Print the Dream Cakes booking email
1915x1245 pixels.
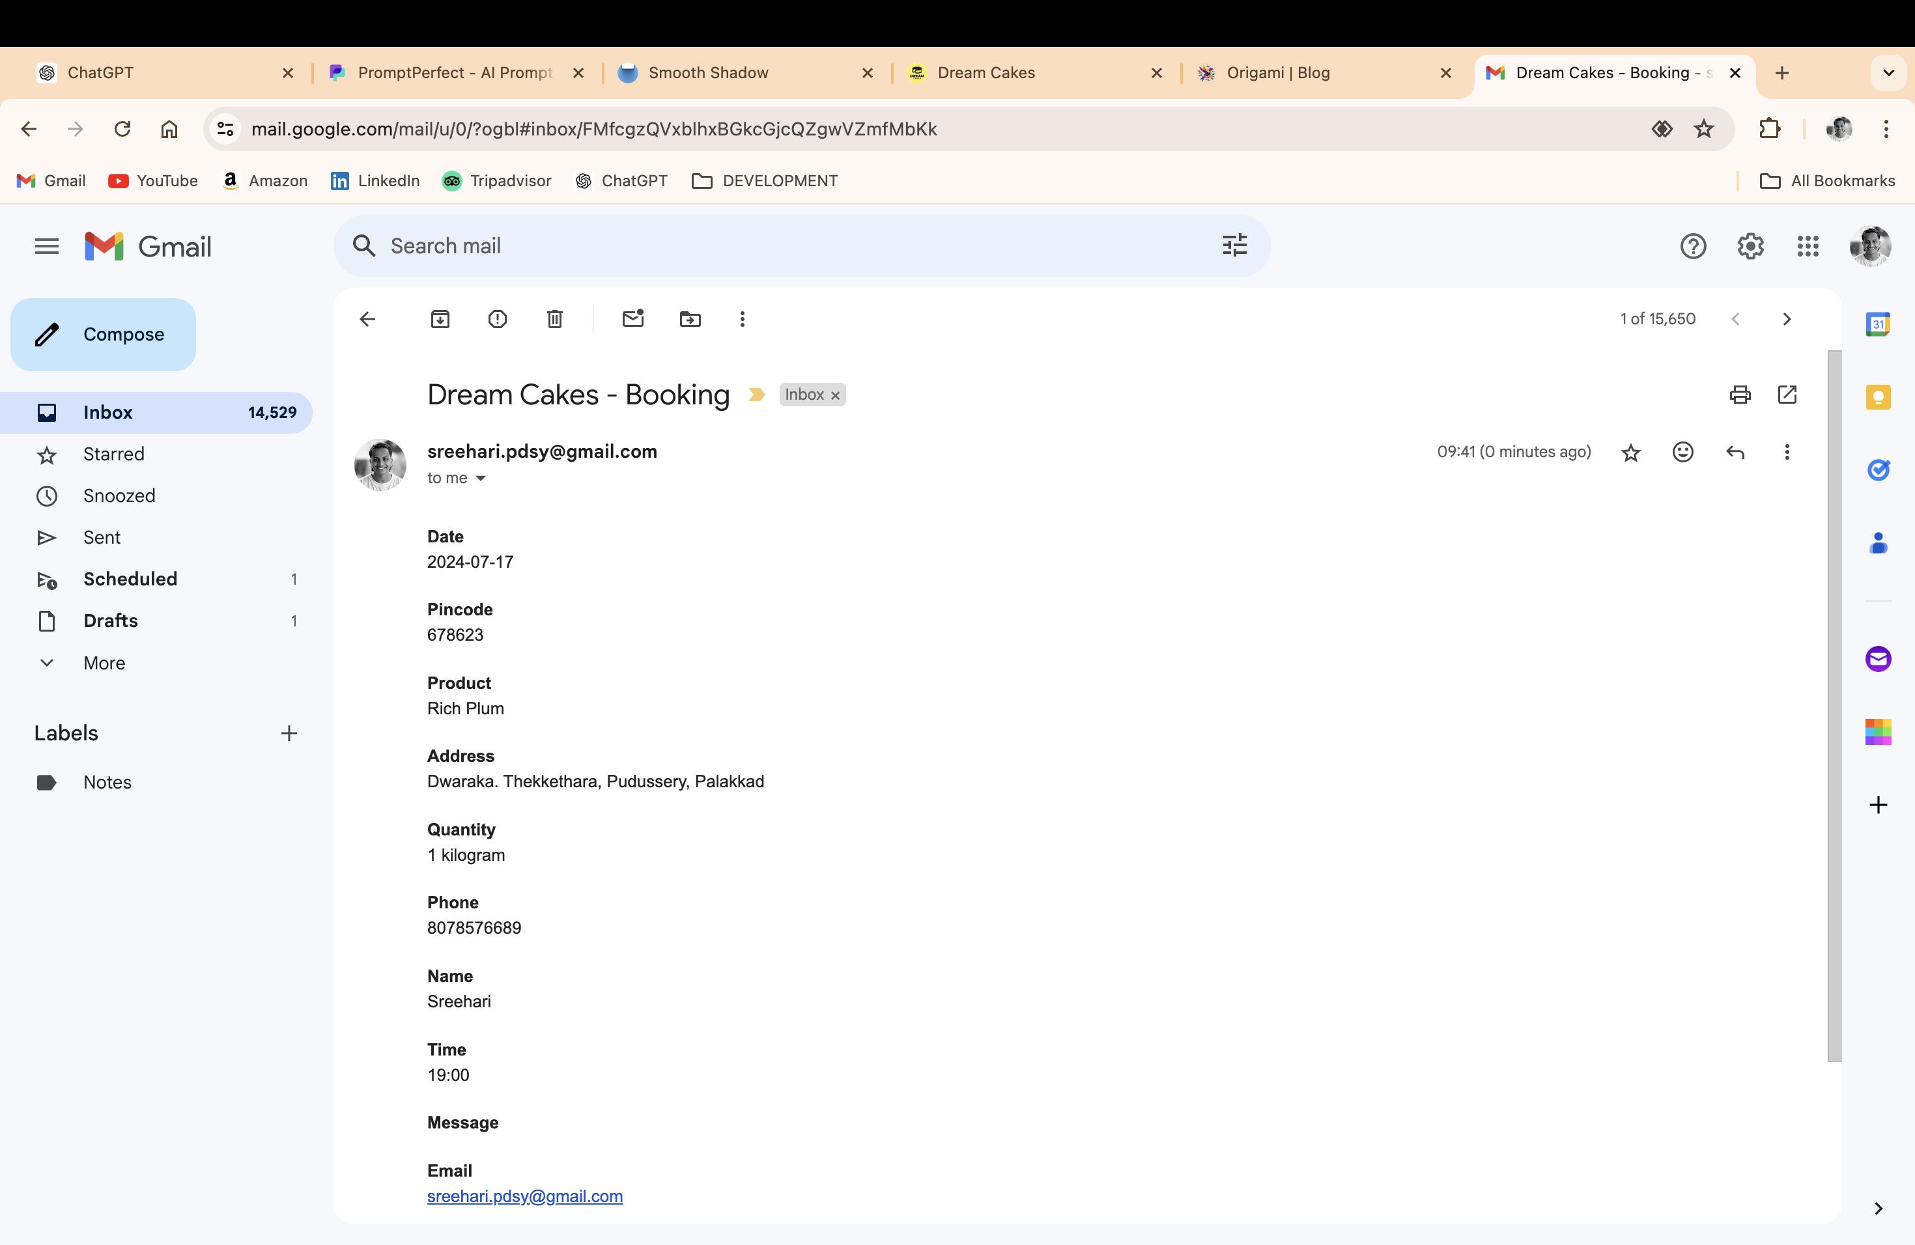1740,394
